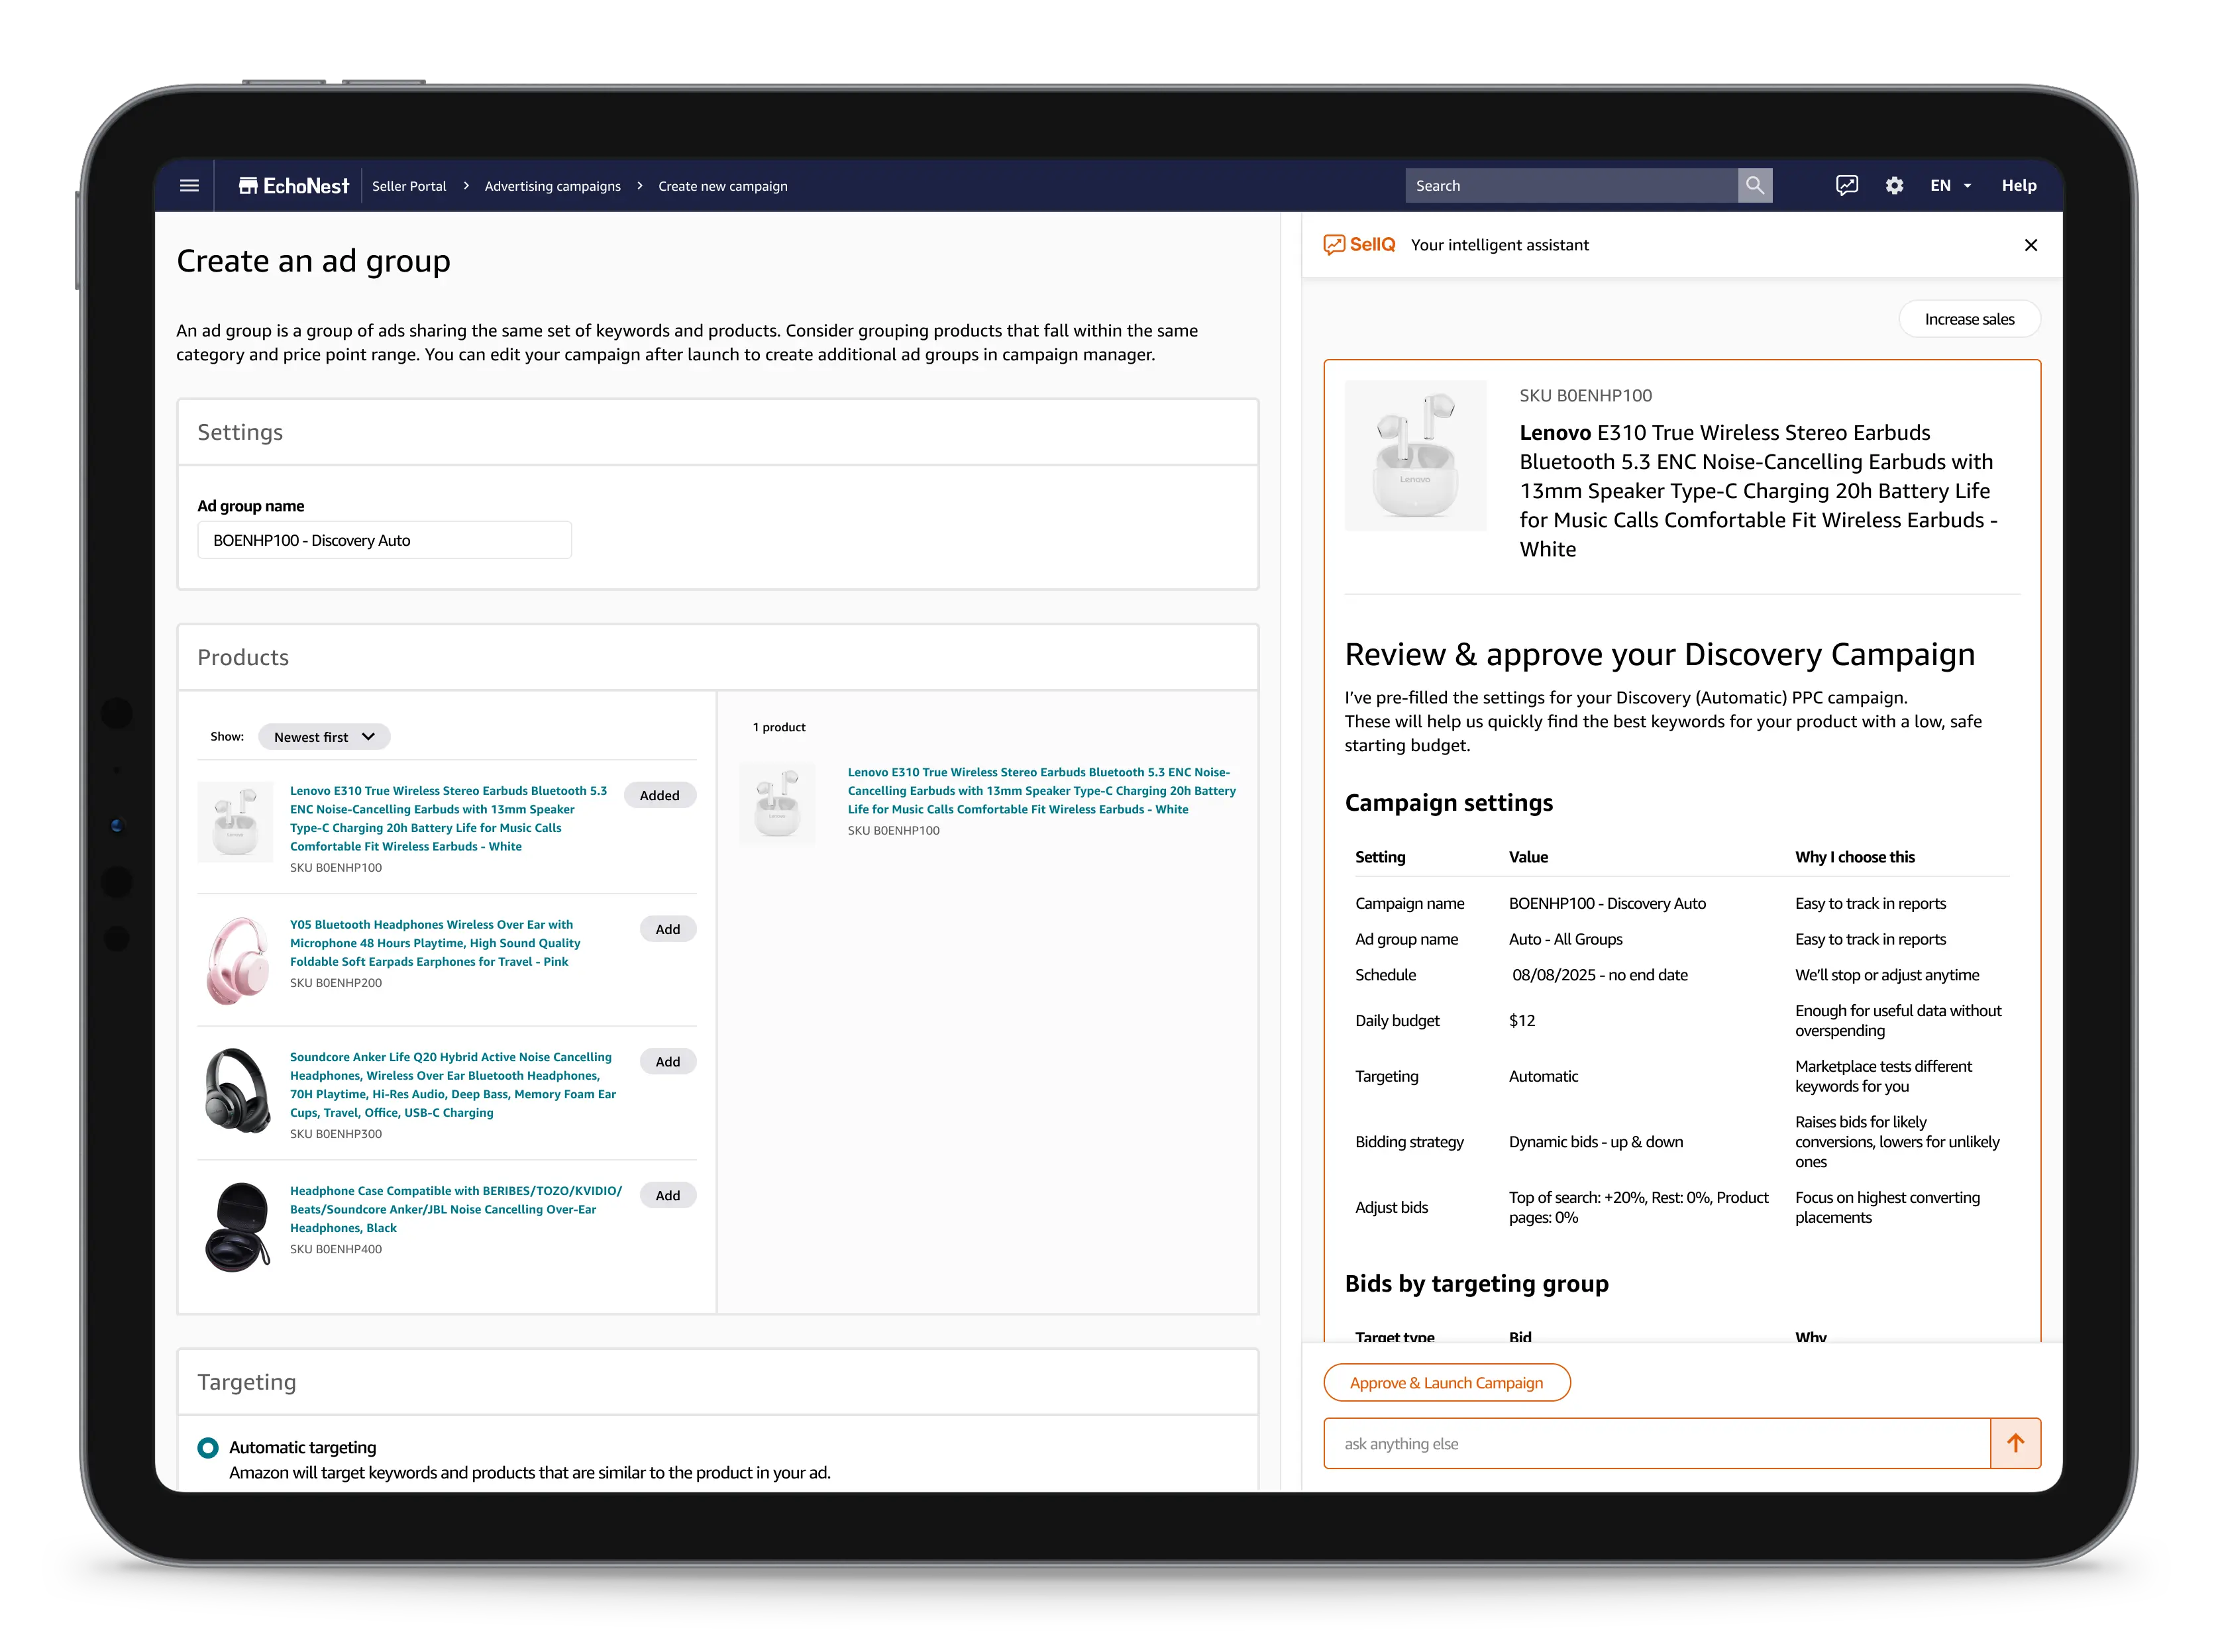Viewport: 2218px width, 1652px height.
Task: Click the EchoNest logo
Action: pos(294,186)
